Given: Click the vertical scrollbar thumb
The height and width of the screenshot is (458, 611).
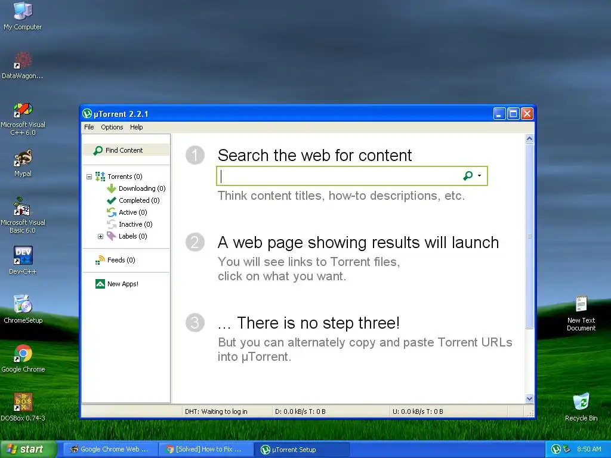Looking at the screenshot, I should point(529,236).
